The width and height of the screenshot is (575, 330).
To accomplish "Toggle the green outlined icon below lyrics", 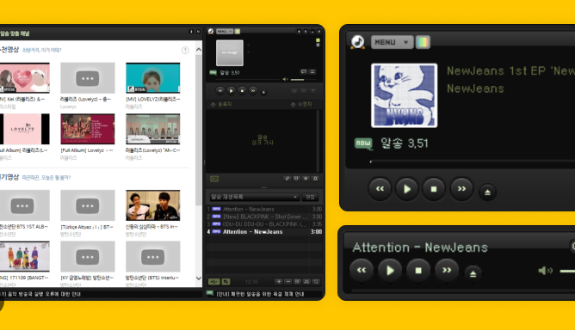I will click(x=214, y=179).
